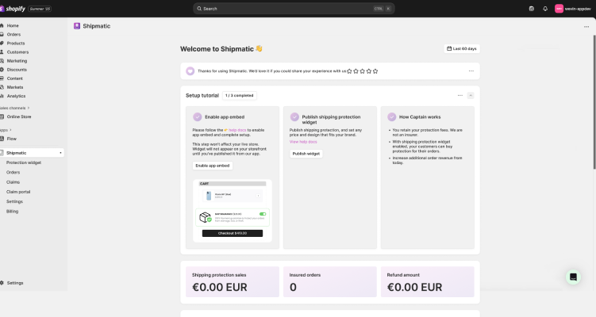Image resolution: width=596 pixels, height=317 pixels.
Task: Open the page more actions menu at top right
Action: (x=586, y=27)
